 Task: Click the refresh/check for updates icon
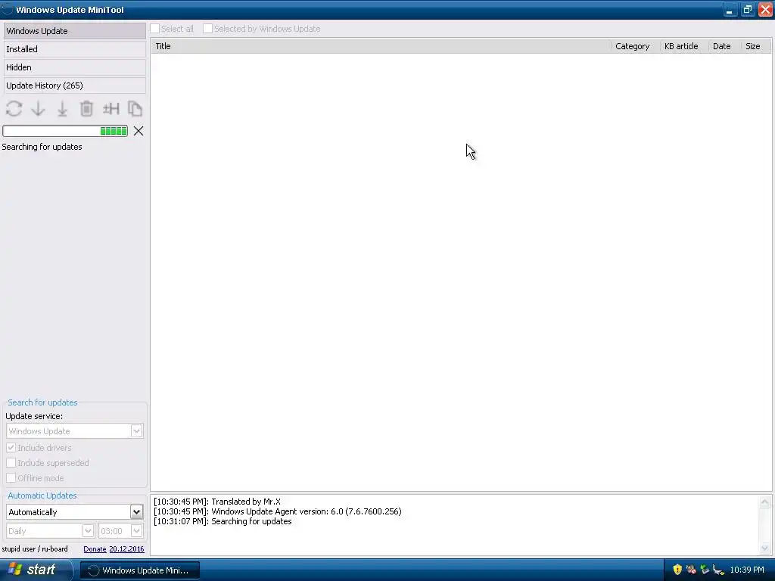(14, 109)
